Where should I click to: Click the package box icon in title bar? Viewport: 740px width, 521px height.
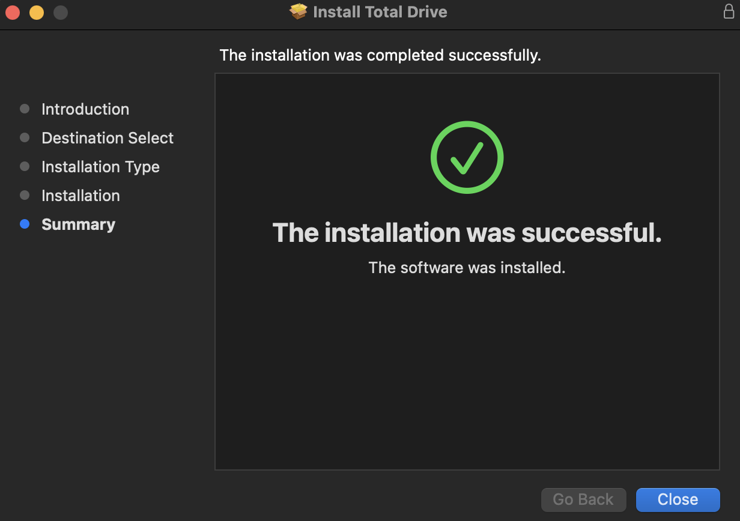[x=299, y=12]
